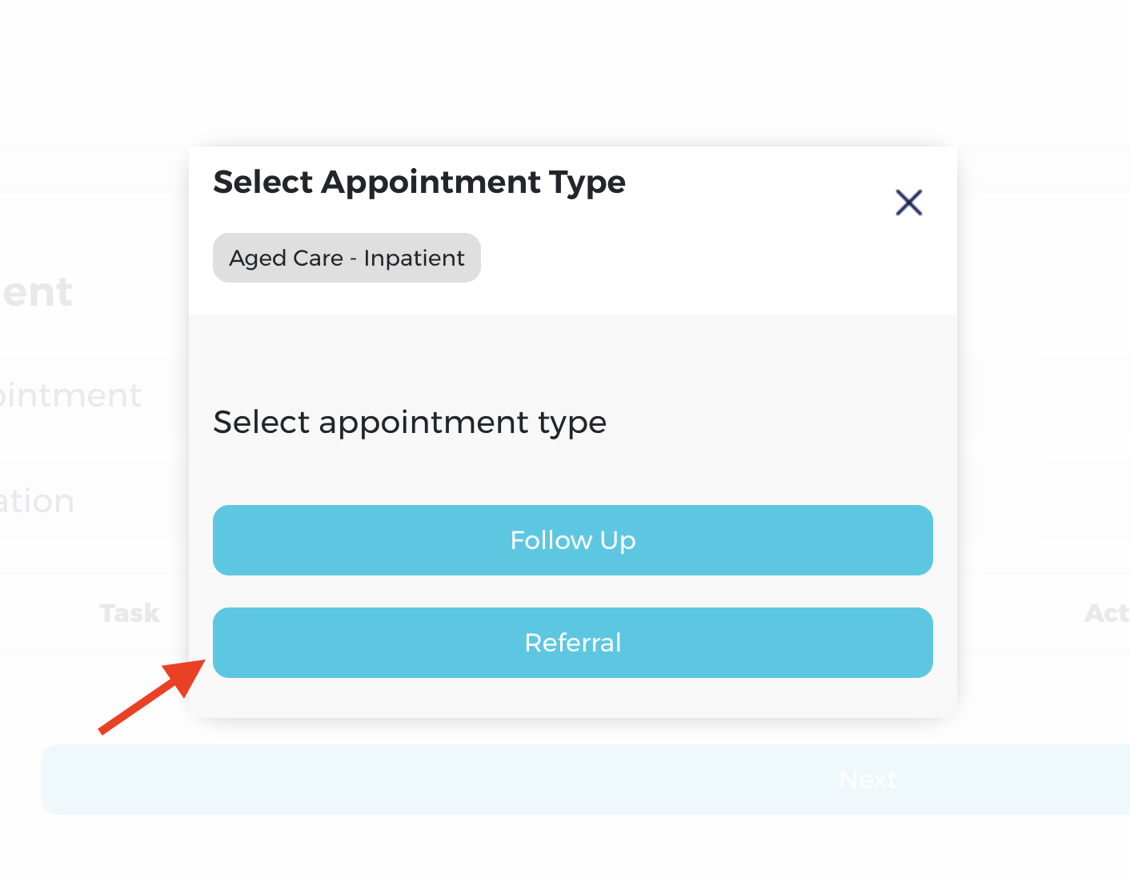Image resolution: width=1130 pixels, height=882 pixels.
Task: Click the Select Appointment Type dialog title
Action: tap(419, 182)
